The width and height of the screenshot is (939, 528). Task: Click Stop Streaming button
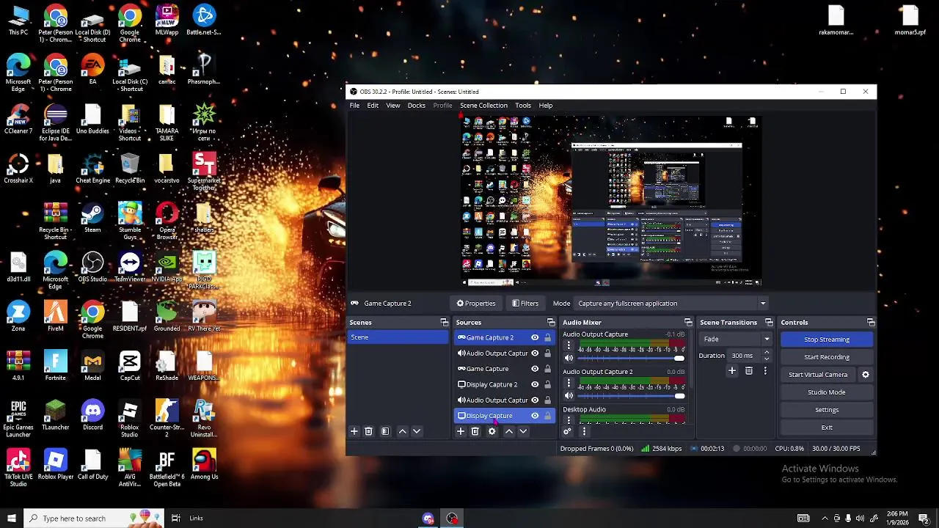(x=827, y=340)
